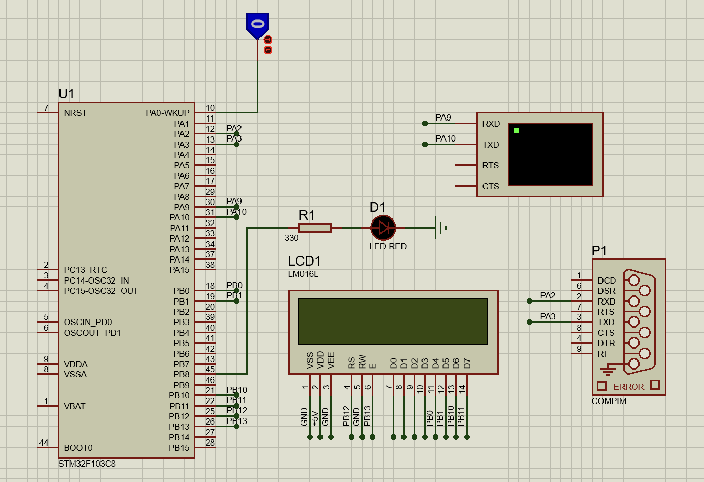Click the D7 pin label on LCD1
Viewport: 704px width, 482px height.
pos(467,364)
